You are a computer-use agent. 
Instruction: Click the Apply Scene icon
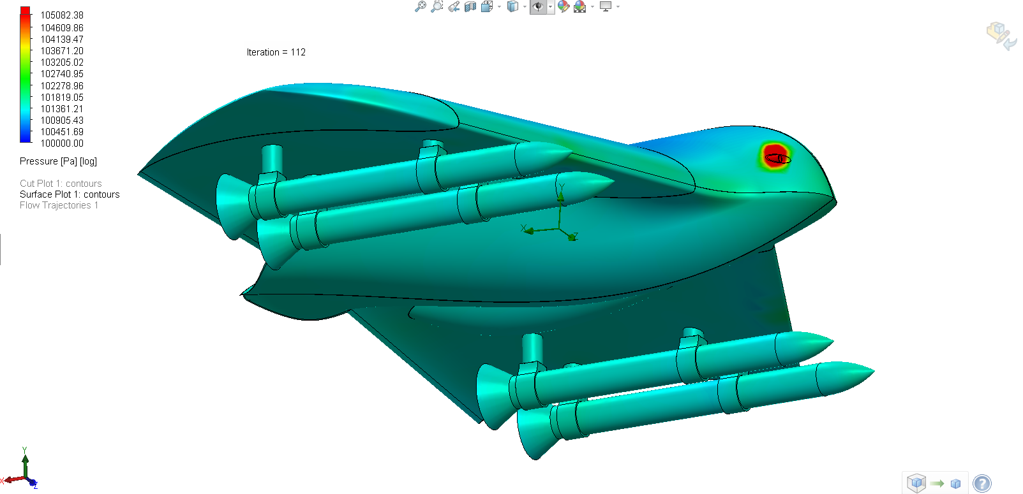(x=580, y=6)
